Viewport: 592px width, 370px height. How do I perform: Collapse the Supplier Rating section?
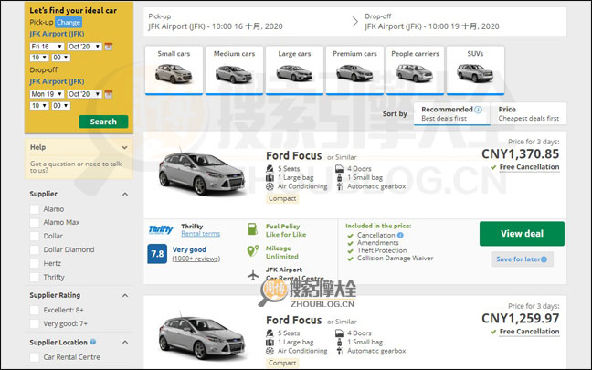pos(125,295)
